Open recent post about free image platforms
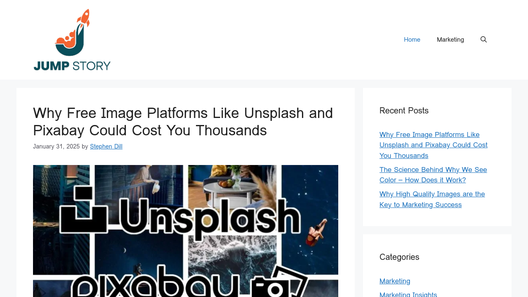528x297 pixels. tap(433, 145)
